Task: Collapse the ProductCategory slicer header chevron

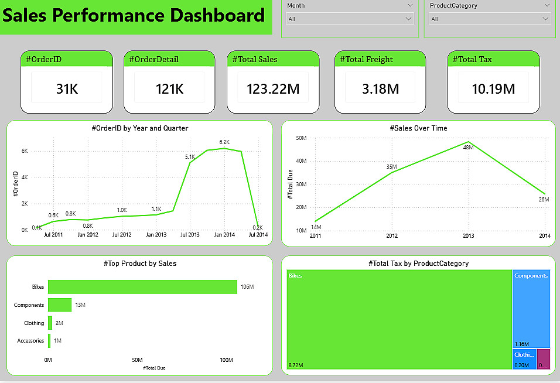Action: 547,5
